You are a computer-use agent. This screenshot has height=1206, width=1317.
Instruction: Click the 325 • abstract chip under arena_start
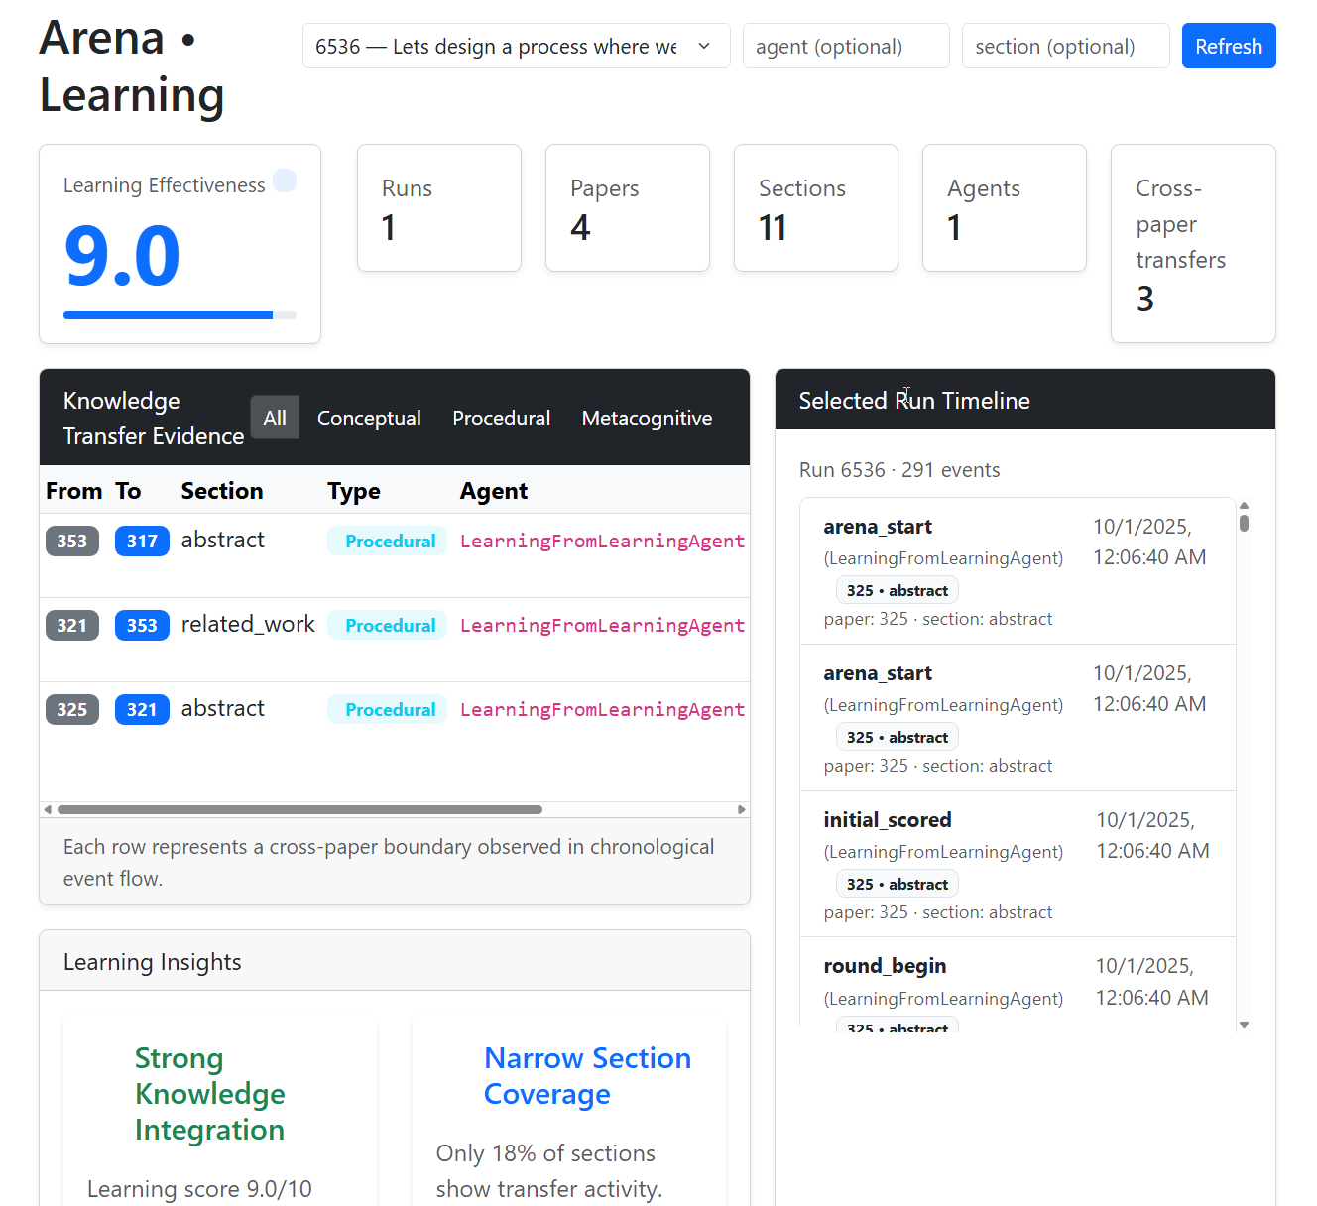pyautogui.click(x=897, y=589)
